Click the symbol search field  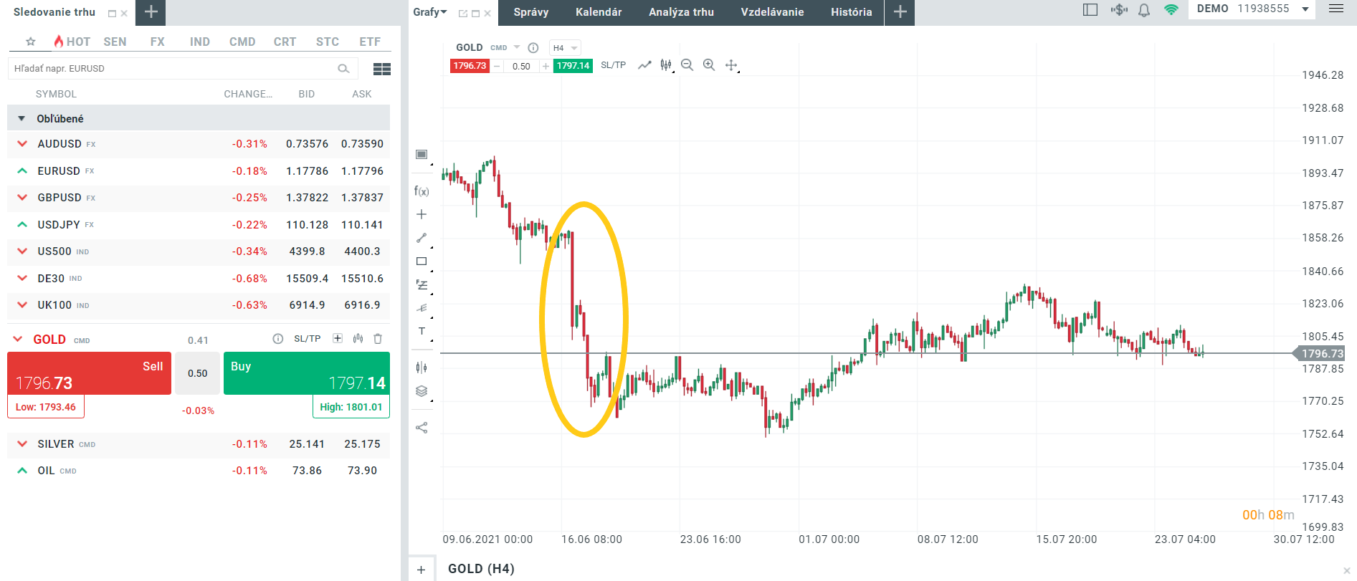tap(172, 69)
